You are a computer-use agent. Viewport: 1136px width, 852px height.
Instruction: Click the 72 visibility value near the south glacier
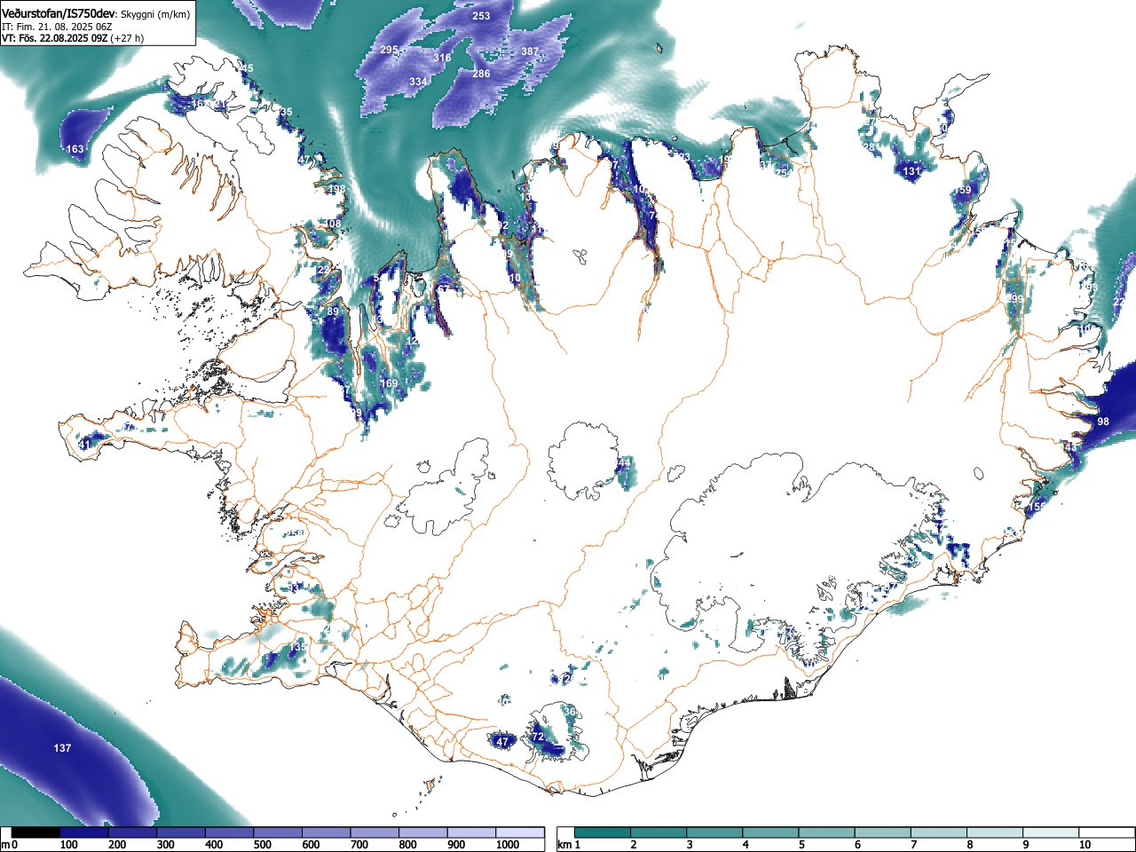[537, 737]
